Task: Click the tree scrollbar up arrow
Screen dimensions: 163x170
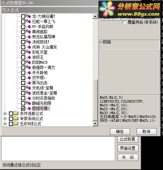Action: (x=95, y=17)
